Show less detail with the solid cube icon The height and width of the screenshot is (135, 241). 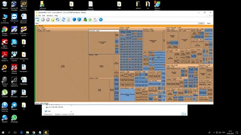(x=74, y=19)
